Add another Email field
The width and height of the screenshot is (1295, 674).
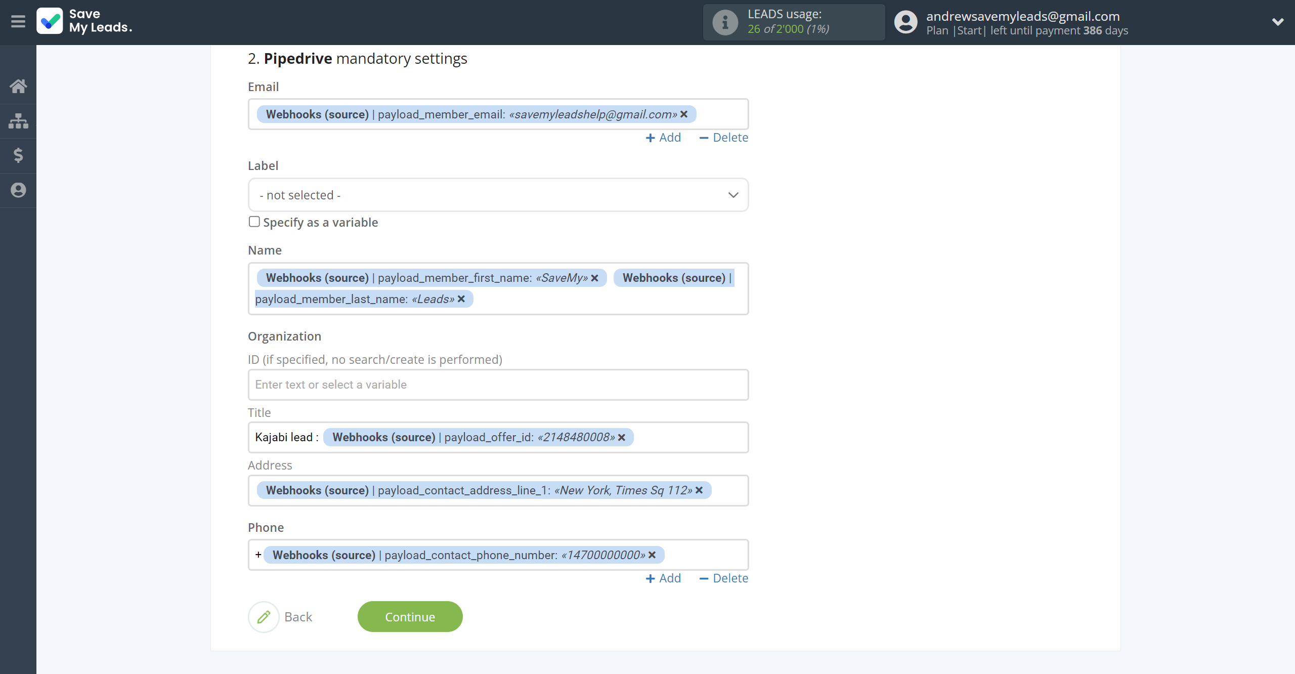pos(663,138)
